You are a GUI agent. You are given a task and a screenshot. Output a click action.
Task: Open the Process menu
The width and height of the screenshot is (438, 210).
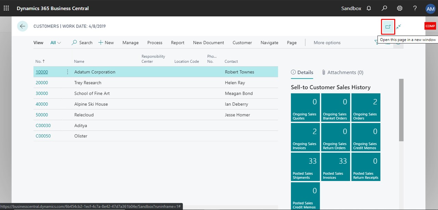click(x=155, y=43)
